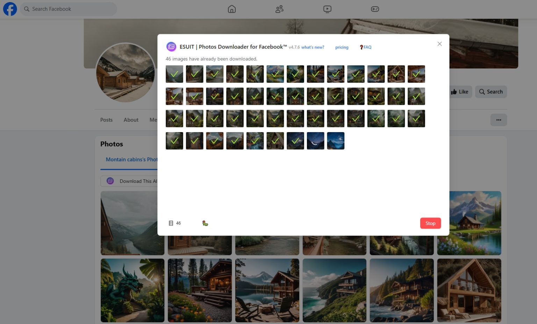
Task: Click the Search Facebook input field
Action: pos(69,9)
